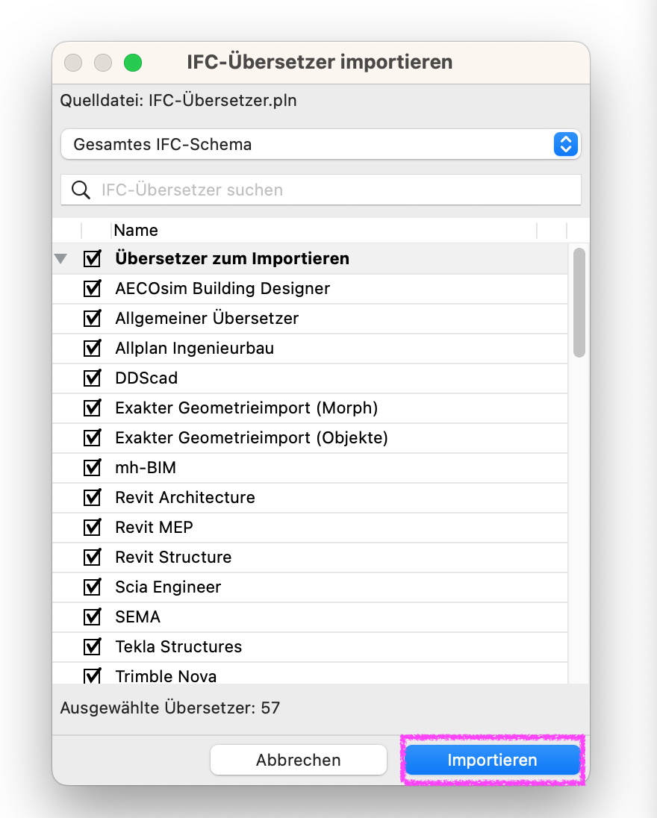Viewport: 657px width, 818px height.
Task: Select the Trimble Nova row text
Action: click(166, 676)
